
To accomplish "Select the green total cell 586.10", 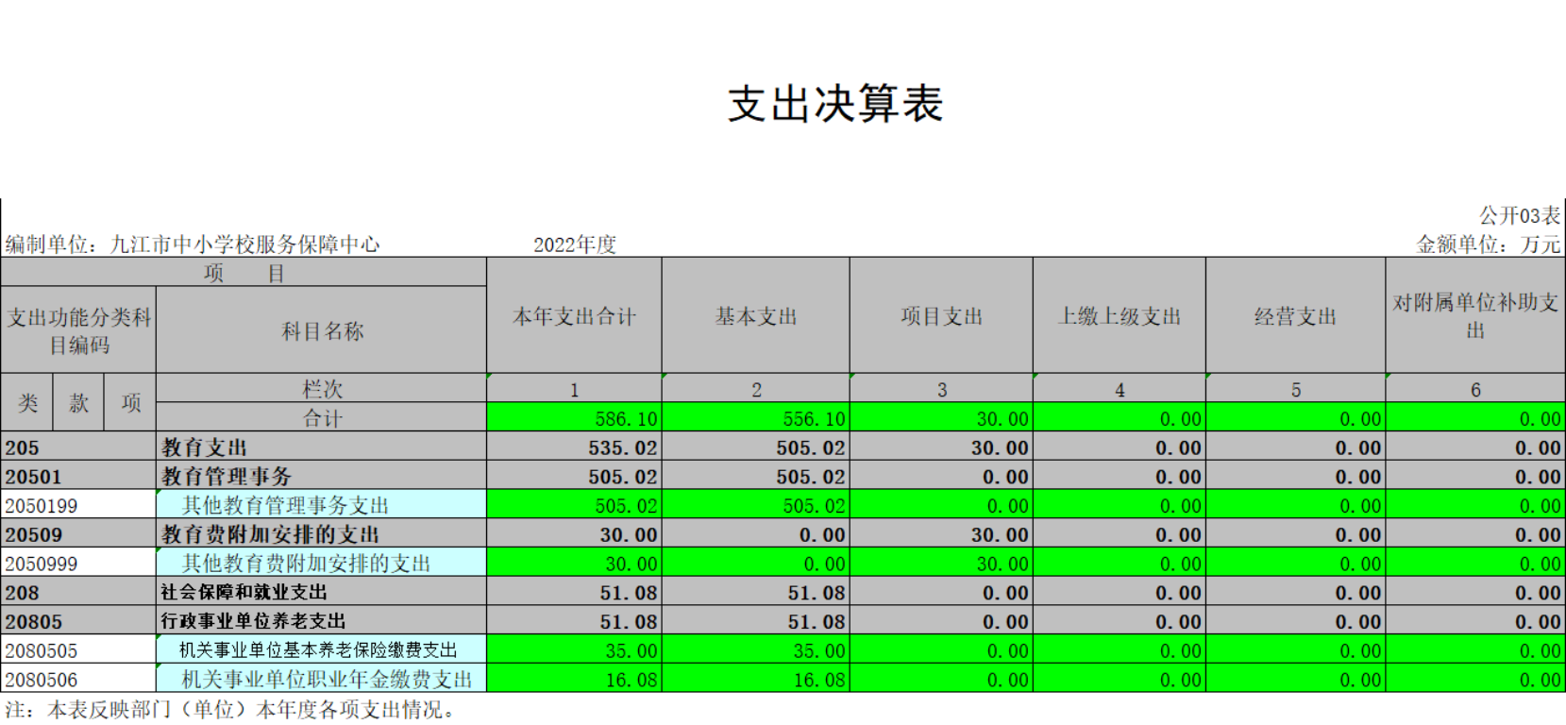I will coord(574,418).
